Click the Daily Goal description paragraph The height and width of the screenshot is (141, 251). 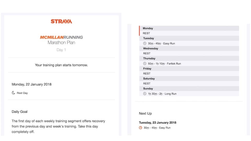(58, 126)
